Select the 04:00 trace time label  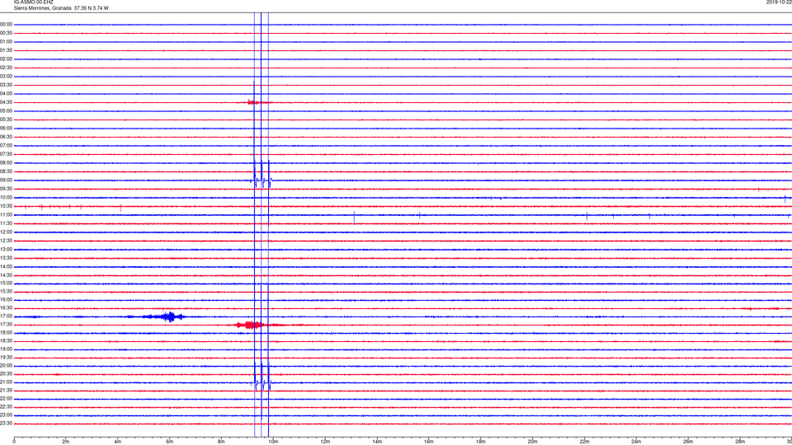pyautogui.click(x=7, y=94)
